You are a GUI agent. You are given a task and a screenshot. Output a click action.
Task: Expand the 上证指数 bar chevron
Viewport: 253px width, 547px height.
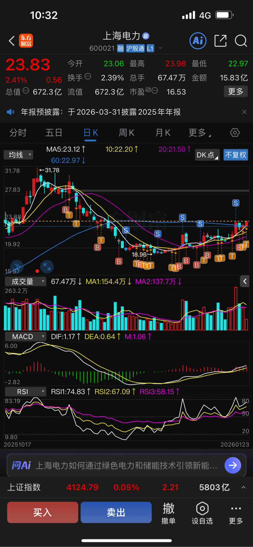tap(243, 487)
